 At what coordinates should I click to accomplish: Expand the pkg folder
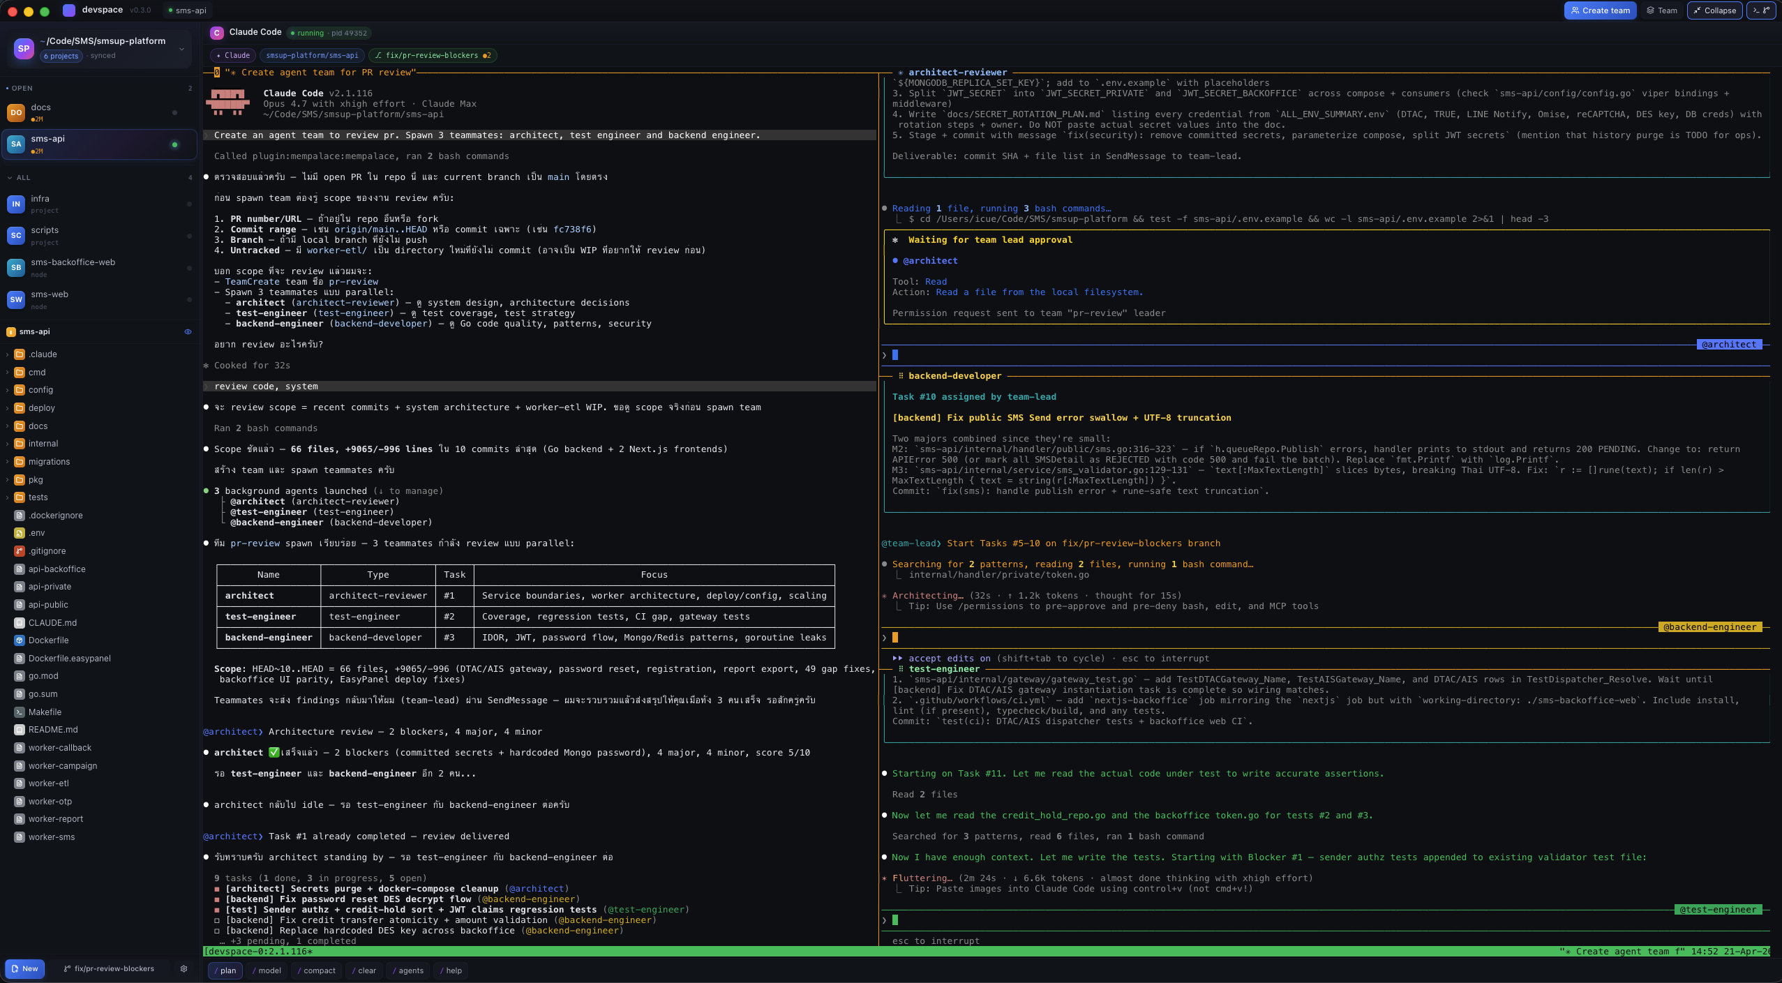7,480
